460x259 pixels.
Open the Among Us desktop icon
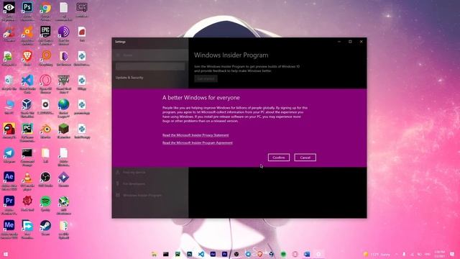[x=9, y=131]
